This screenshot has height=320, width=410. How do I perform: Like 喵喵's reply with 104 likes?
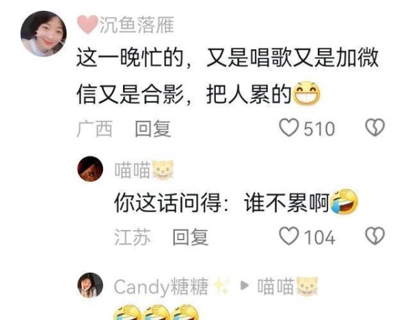289,236
